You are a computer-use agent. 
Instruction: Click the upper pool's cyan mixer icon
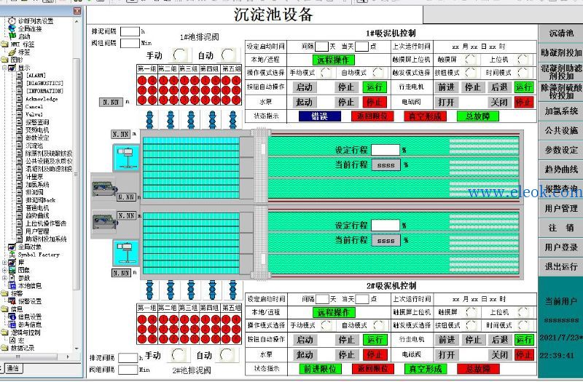(126, 158)
